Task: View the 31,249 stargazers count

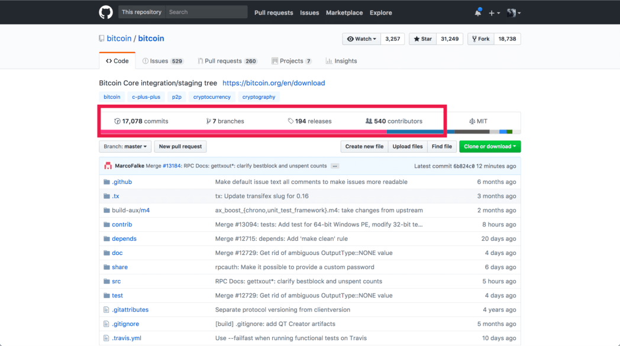Action: [x=450, y=39]
